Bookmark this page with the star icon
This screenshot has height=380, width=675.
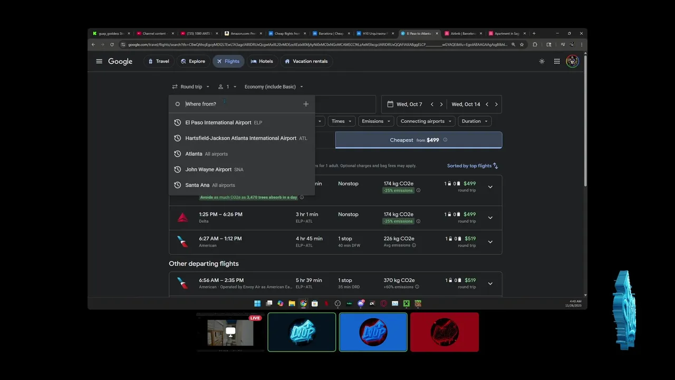[522, 45]
